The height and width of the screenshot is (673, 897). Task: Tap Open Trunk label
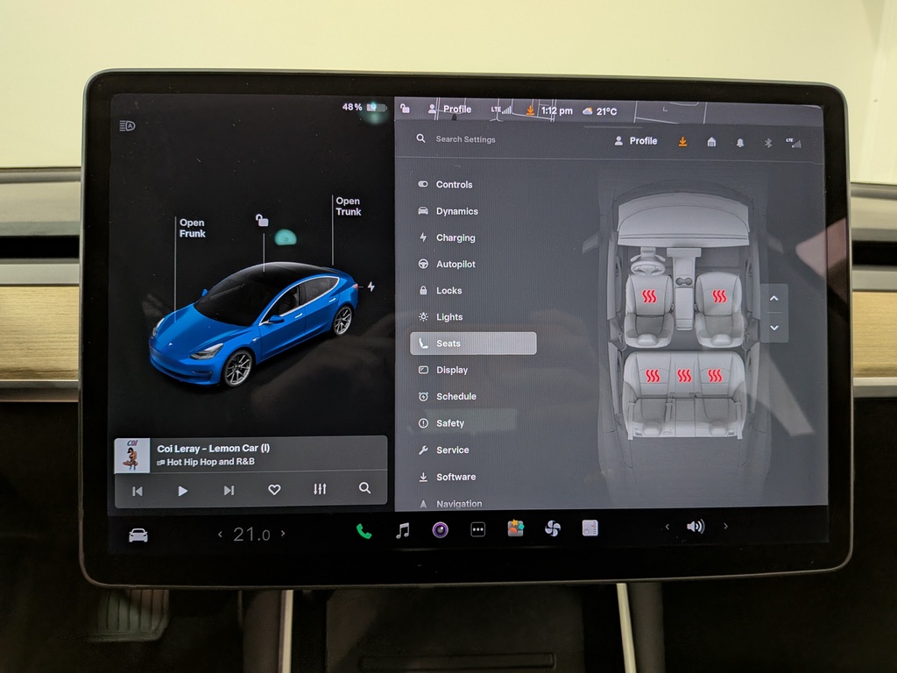pos(348,206)
